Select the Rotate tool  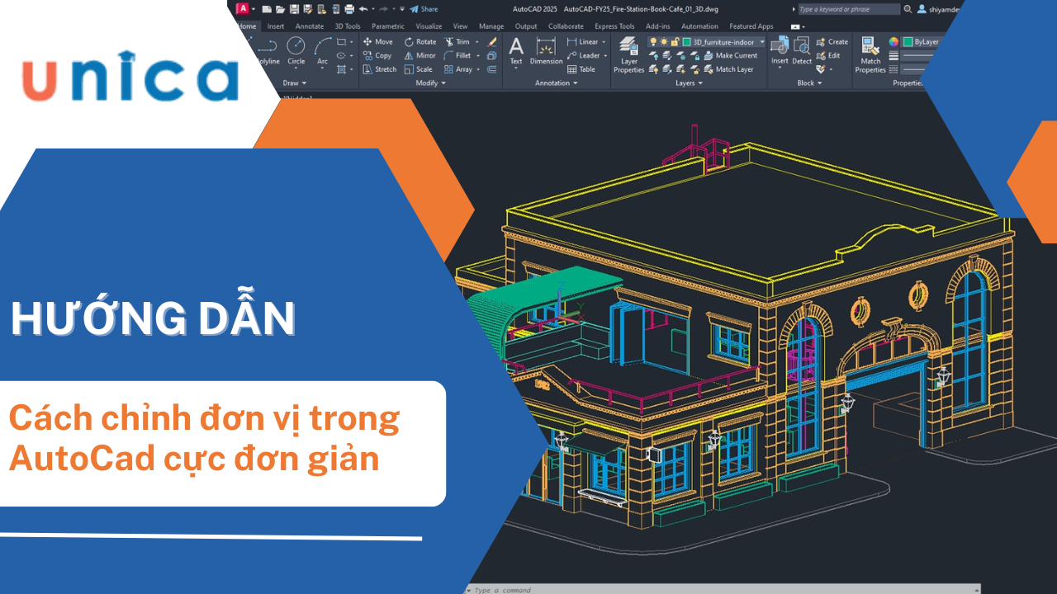pyautogui.click(x=419, y=41)
